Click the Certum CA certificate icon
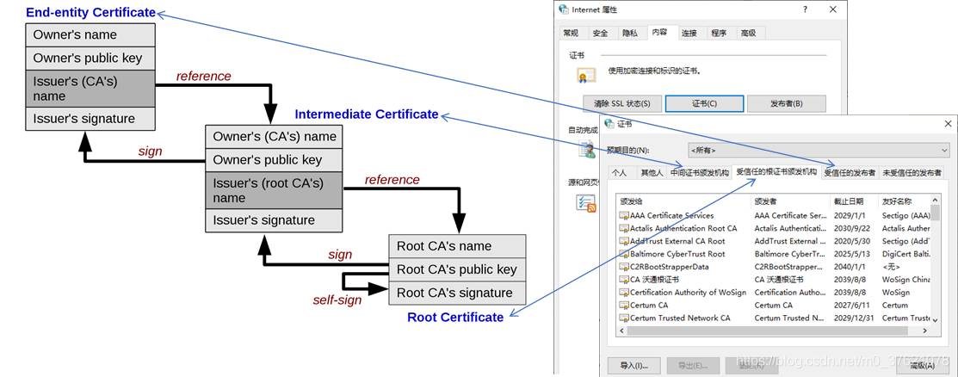 click(624, 306)
